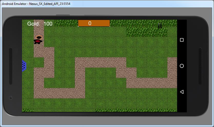This screenshot has height=127, width=214.
Task: Click the orange score bar showing 0
Action: click(94, 23)
